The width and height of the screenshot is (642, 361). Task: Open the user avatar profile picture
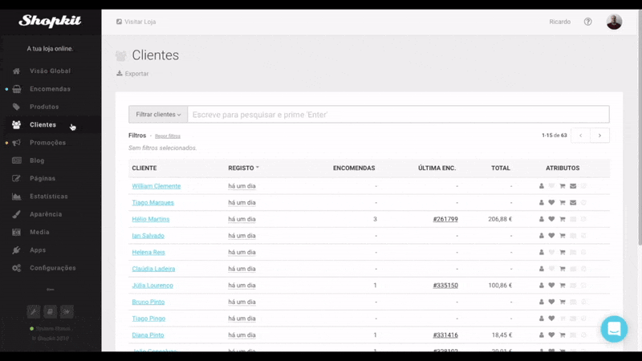[x=614, y=22]
